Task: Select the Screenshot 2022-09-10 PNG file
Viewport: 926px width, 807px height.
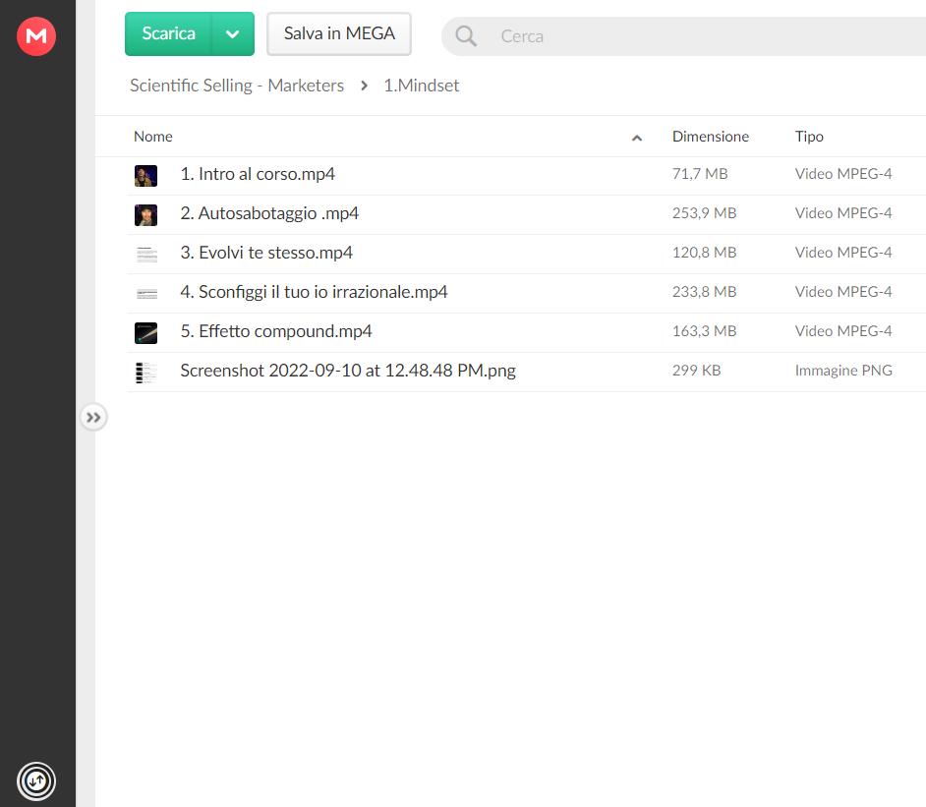Action: [527, 372]
